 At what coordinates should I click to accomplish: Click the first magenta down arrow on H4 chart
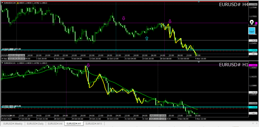click(x=123, y=18)
